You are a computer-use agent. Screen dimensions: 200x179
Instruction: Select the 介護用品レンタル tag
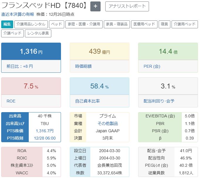31,24
